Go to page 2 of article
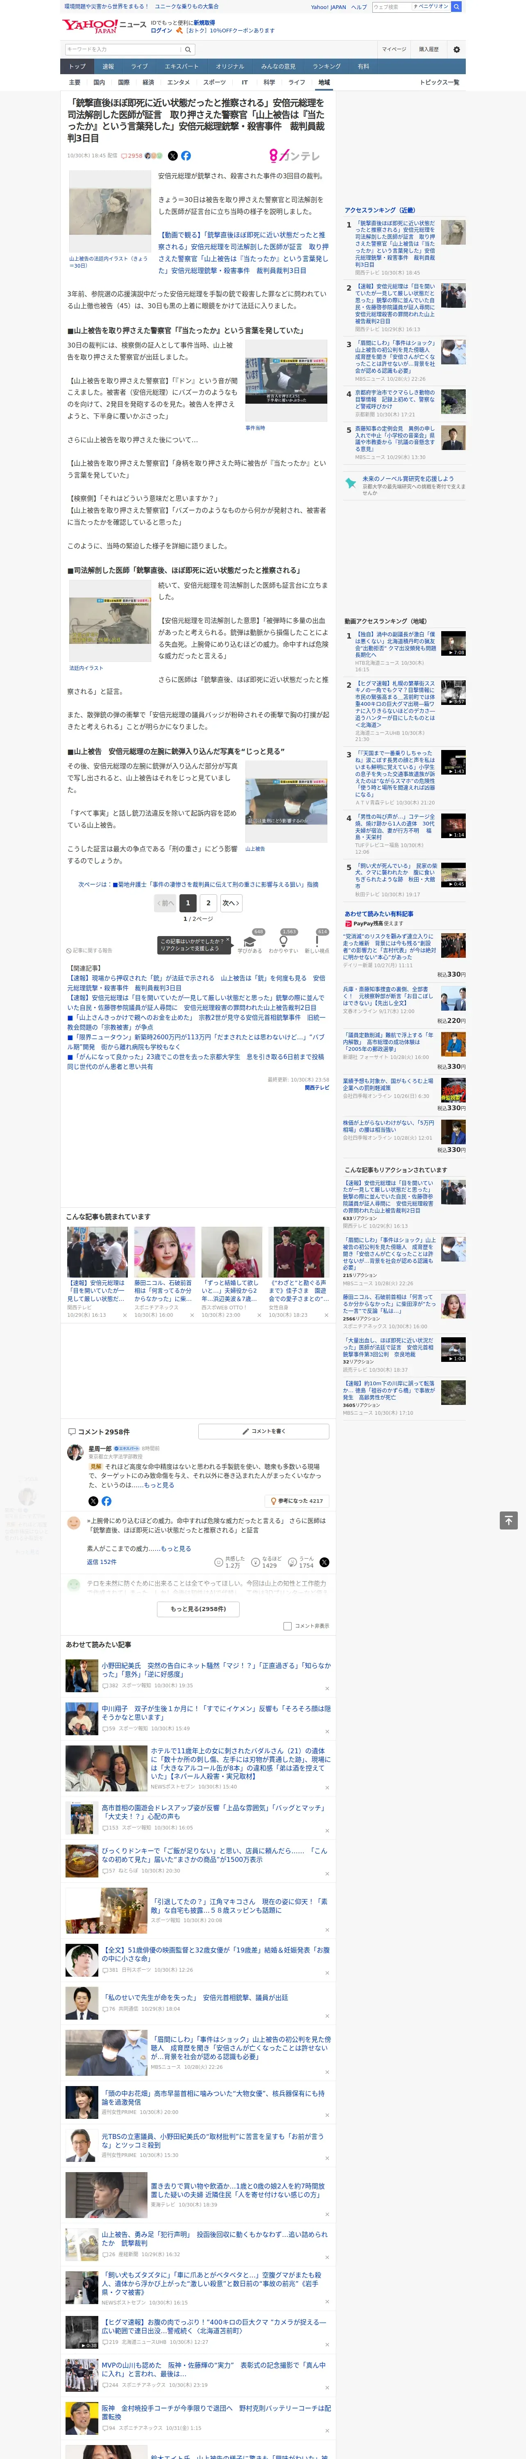Viewport: 526px width, 2459px height. [x=208, y=902]
